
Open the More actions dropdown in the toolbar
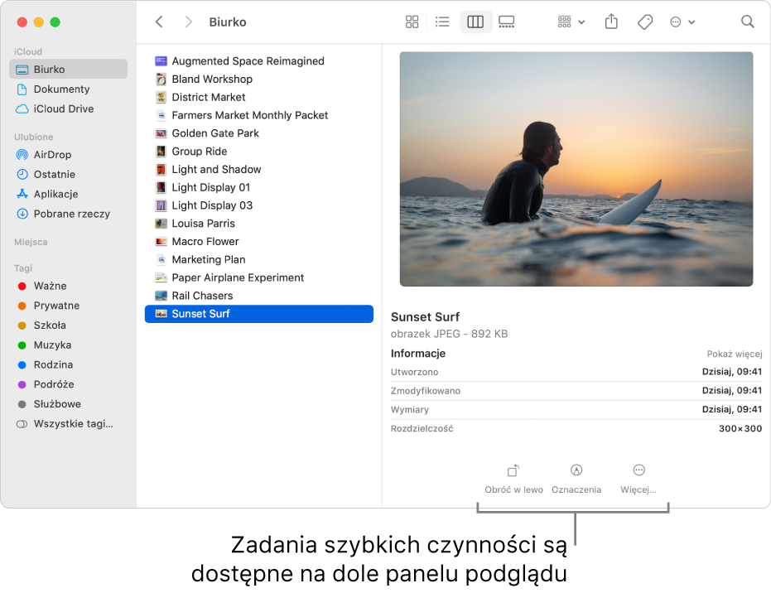(682, 22)
